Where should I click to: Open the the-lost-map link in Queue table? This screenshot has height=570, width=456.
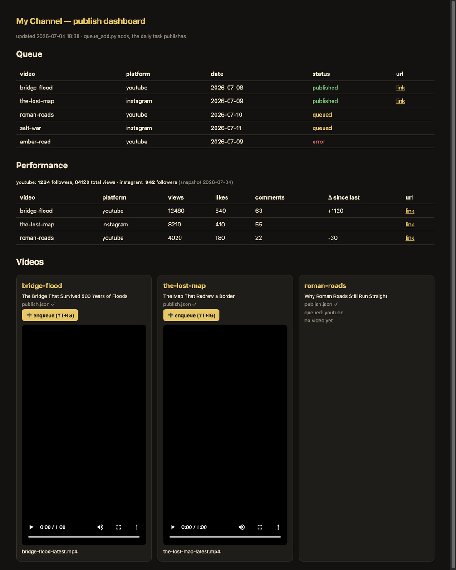pos(400,101)
